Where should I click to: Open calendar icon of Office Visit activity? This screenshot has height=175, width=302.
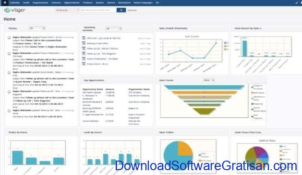pos(84,38)
